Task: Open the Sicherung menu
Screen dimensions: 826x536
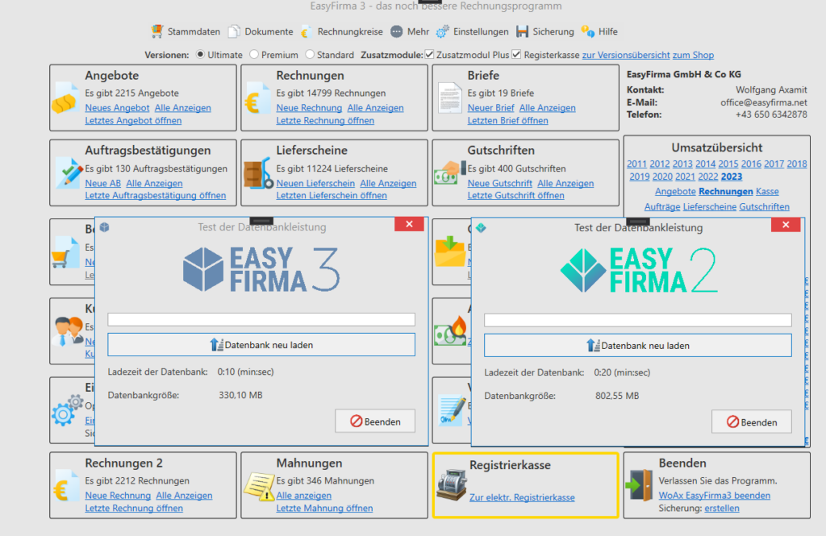Action: tap(545, 31)
